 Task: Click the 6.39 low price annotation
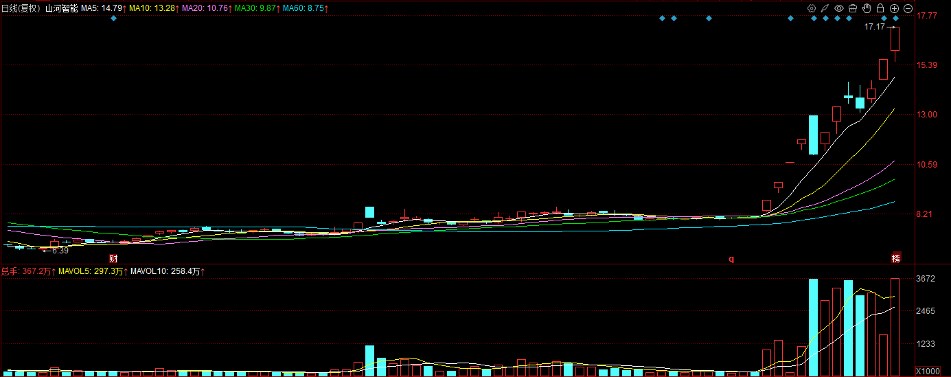[59, 251]
